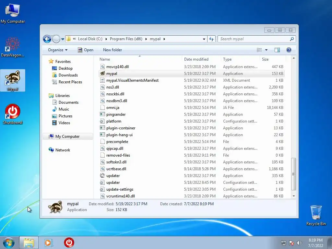
Task: Click the Explorer Back arrow
Action: [47, 39]
